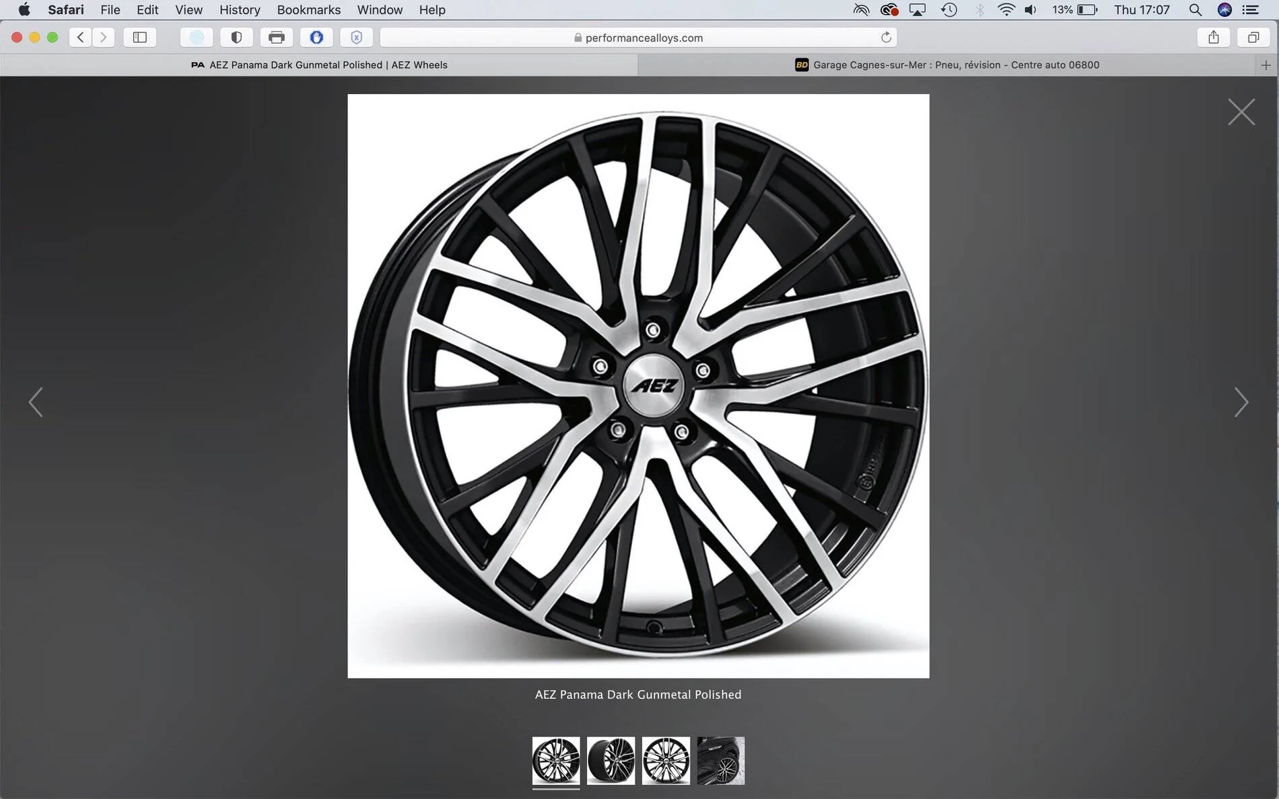This screenshot has width=1279, height=799.
Task: Open the AirPlay display menu
Action: 918,9
